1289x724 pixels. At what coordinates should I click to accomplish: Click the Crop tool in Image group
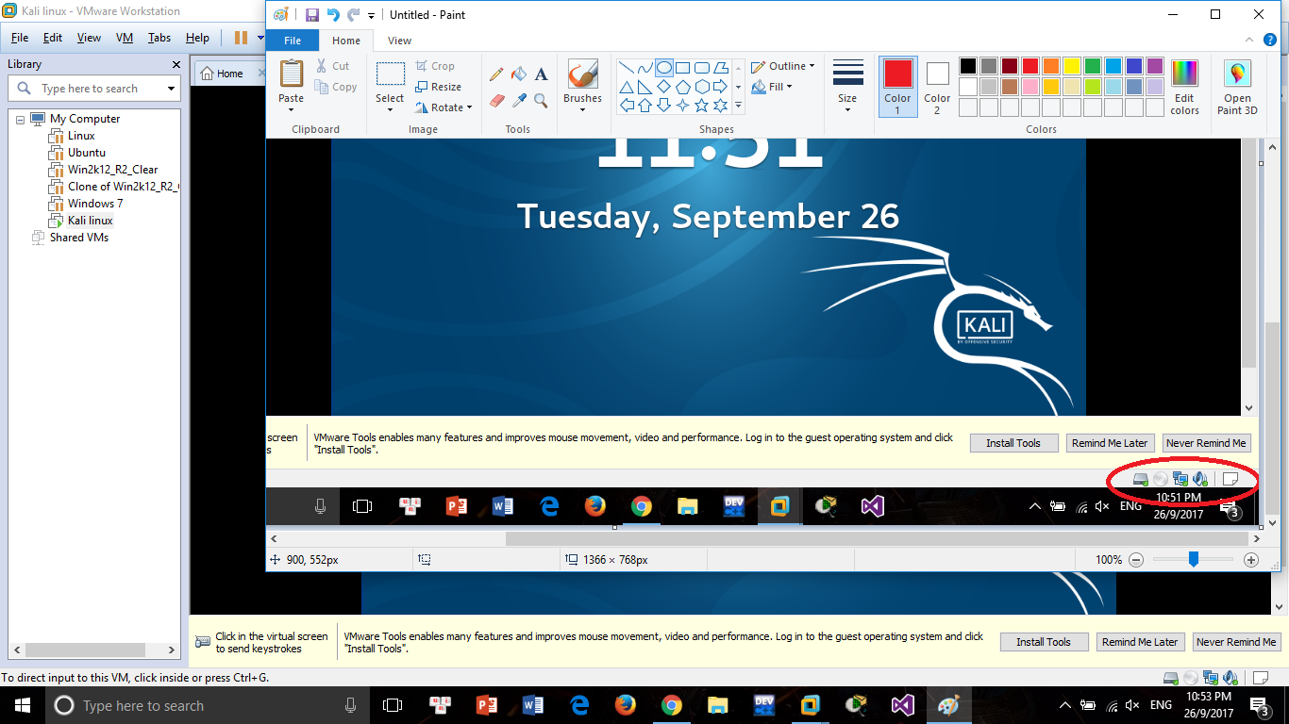(x=435, y=66)
